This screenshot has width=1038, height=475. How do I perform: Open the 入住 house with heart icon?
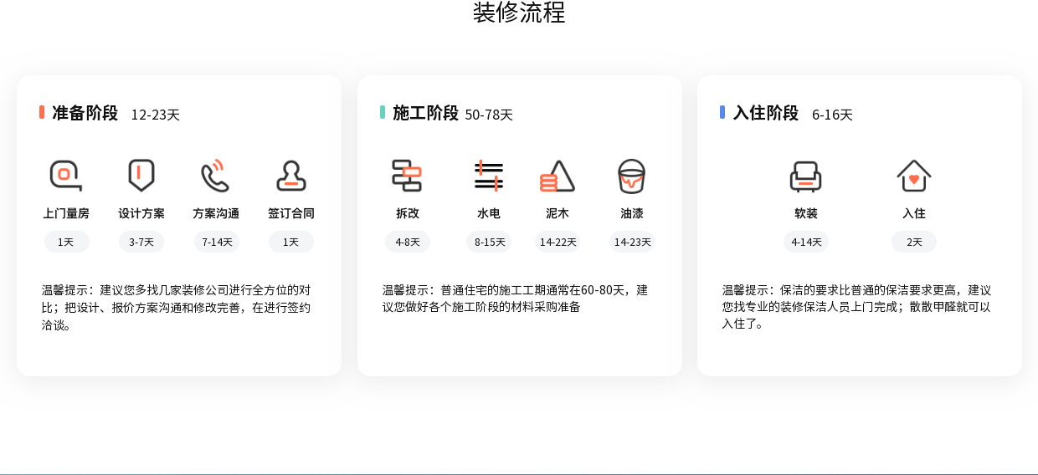pos(914,176)
